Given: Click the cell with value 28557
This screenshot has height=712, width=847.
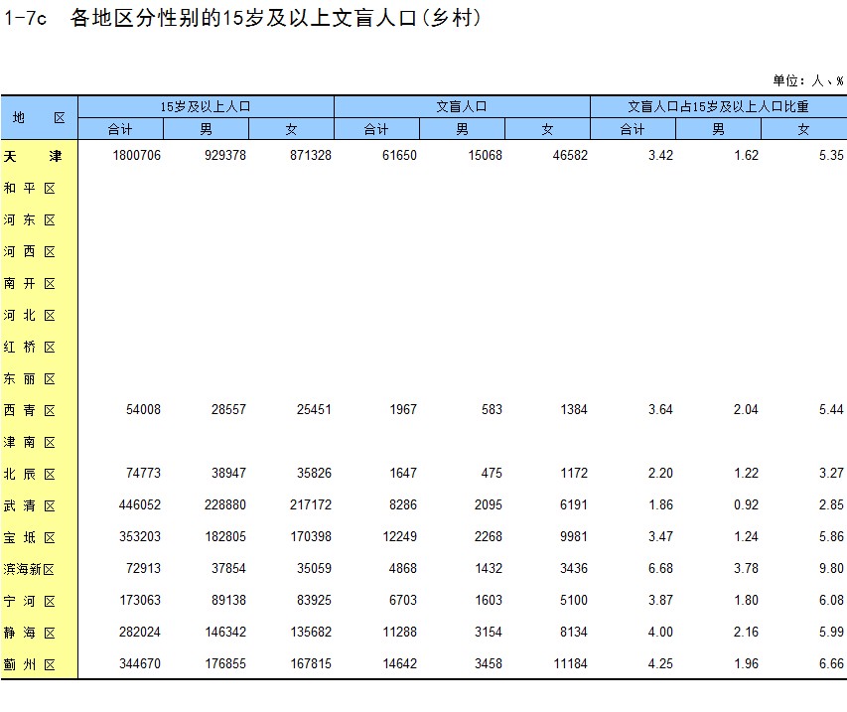Looking at the screenshot, I should 228,410.
